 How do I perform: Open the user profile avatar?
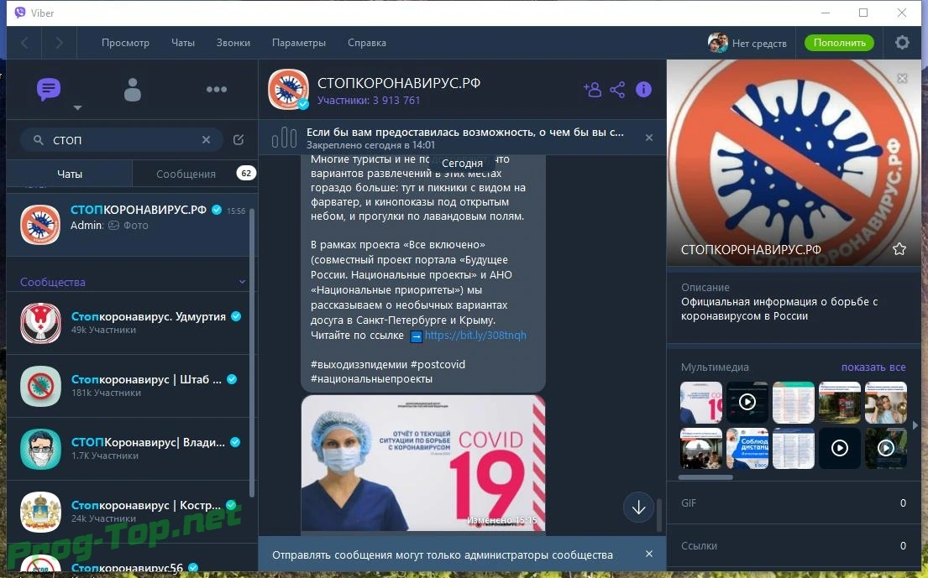tap(717, 43)
